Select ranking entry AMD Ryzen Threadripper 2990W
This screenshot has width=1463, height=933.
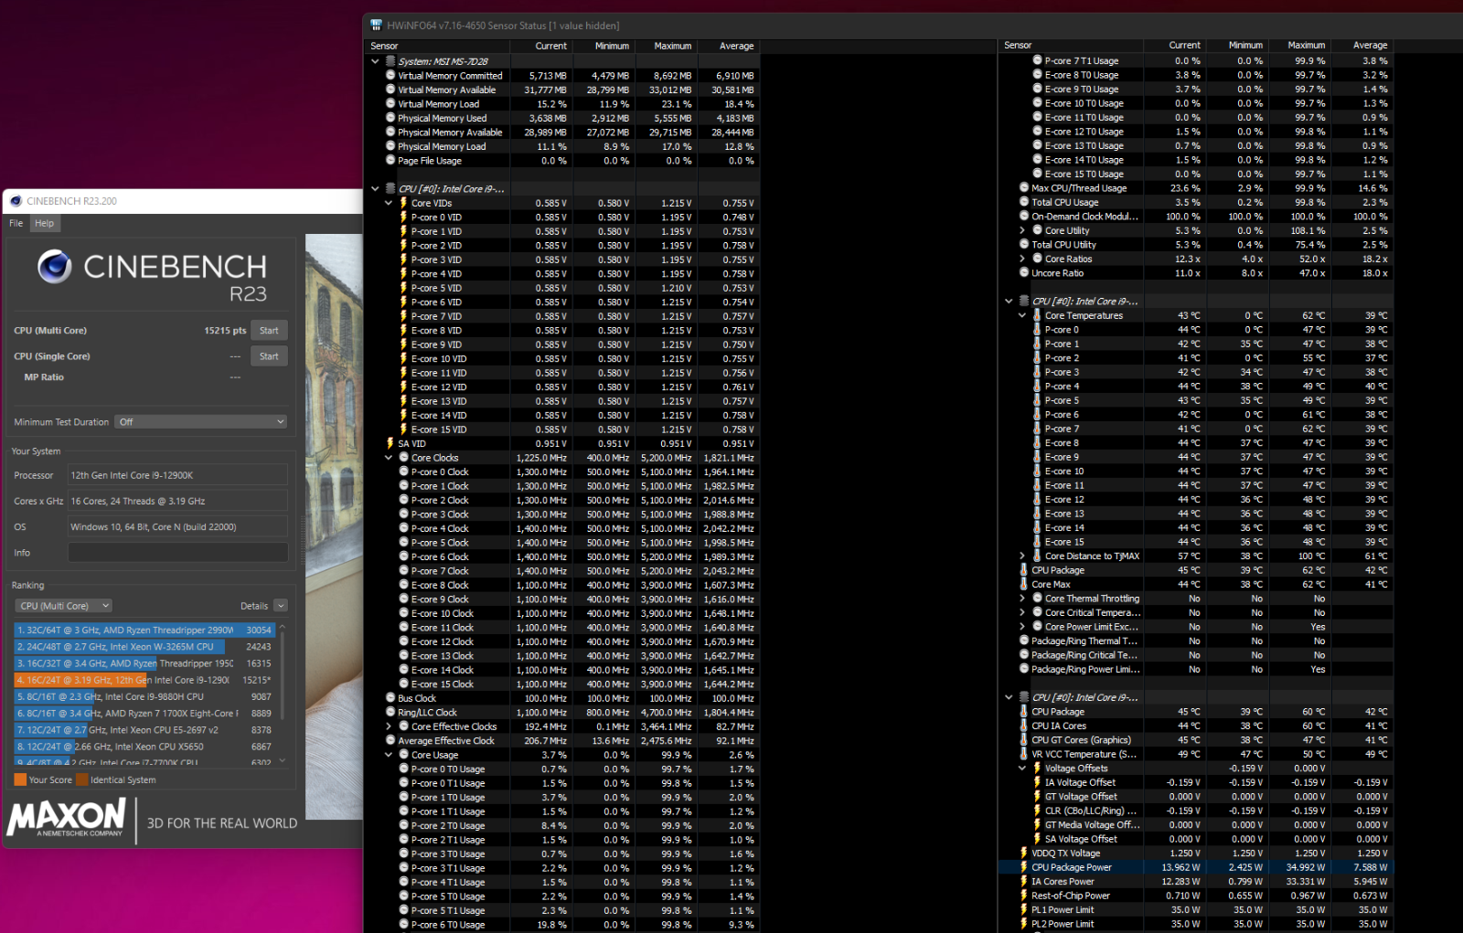(x=144, y=630)
